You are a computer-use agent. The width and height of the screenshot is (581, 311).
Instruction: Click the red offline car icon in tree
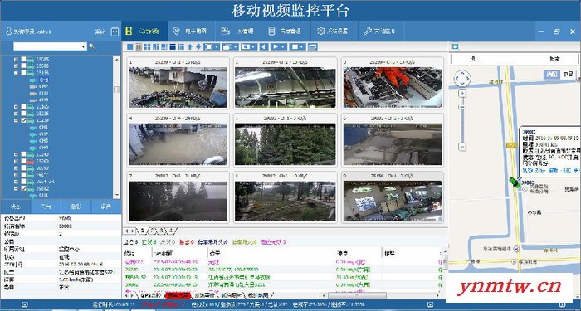tap(31, 162)
